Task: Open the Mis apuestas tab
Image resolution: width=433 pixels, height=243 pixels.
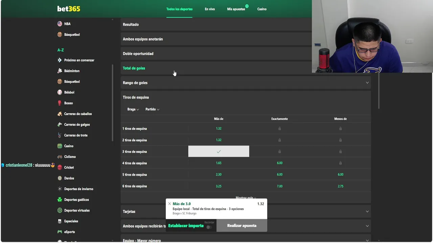Action: point(236,9)
